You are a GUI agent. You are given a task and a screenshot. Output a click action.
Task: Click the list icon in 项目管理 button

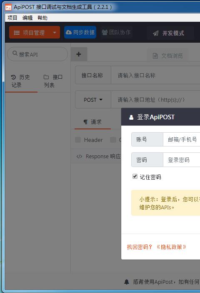point(17,33)
